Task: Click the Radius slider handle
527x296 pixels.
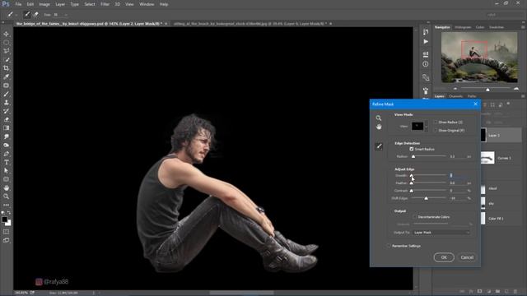Action: point(413,157)
